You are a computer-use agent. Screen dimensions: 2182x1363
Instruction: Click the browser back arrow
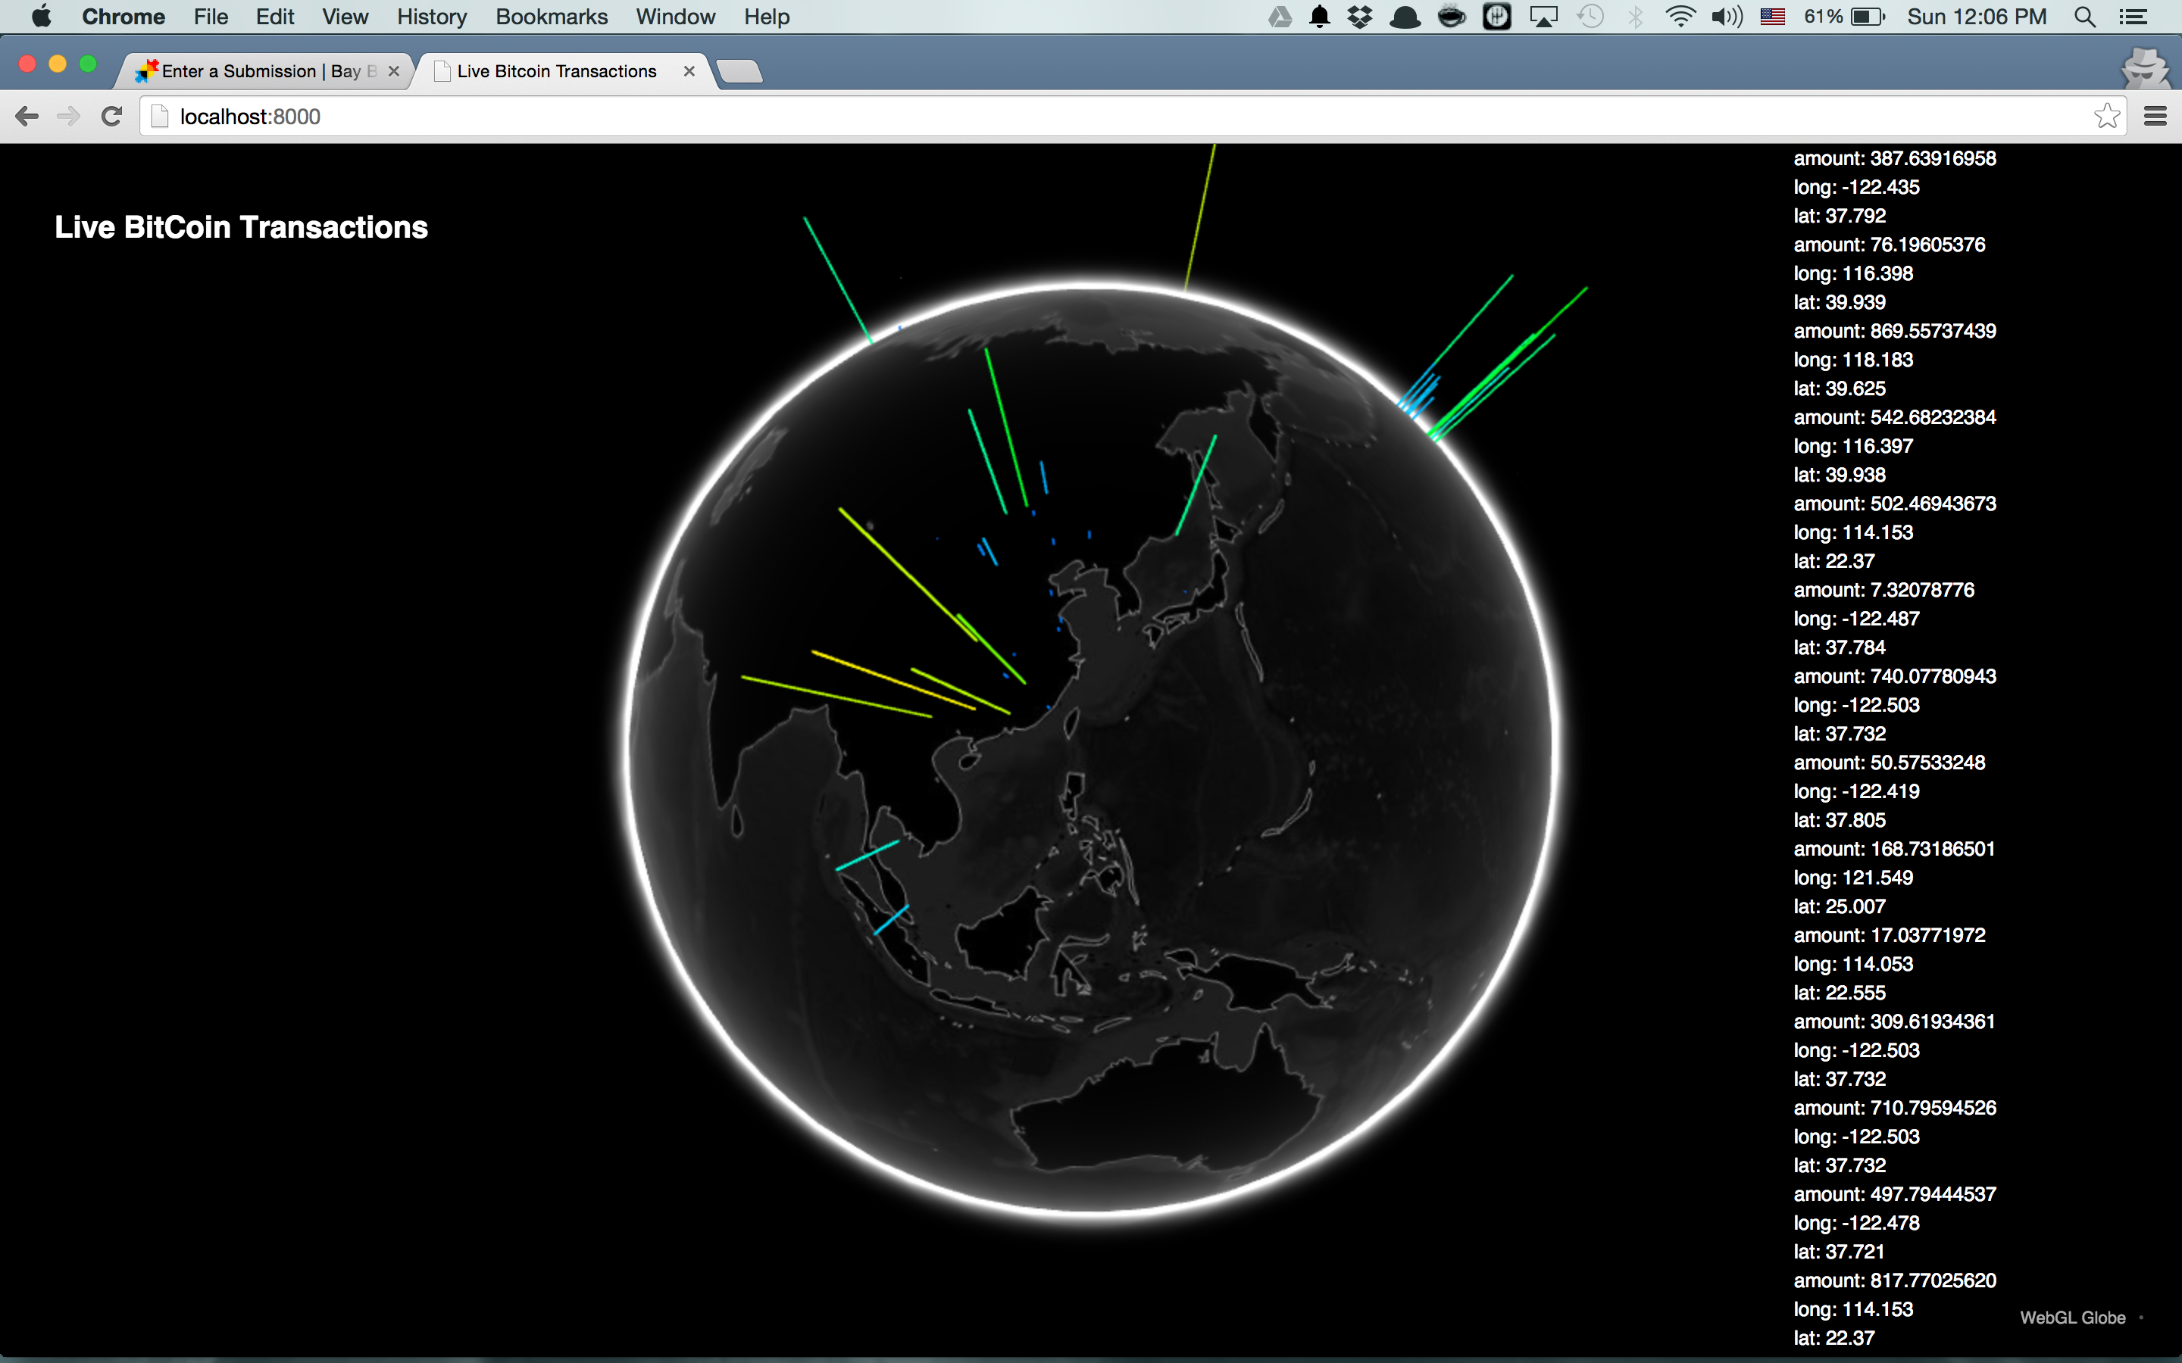(x=27, y=117)
